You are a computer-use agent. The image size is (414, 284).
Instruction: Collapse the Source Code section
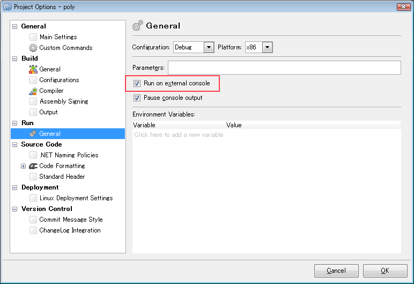[15, 144]
